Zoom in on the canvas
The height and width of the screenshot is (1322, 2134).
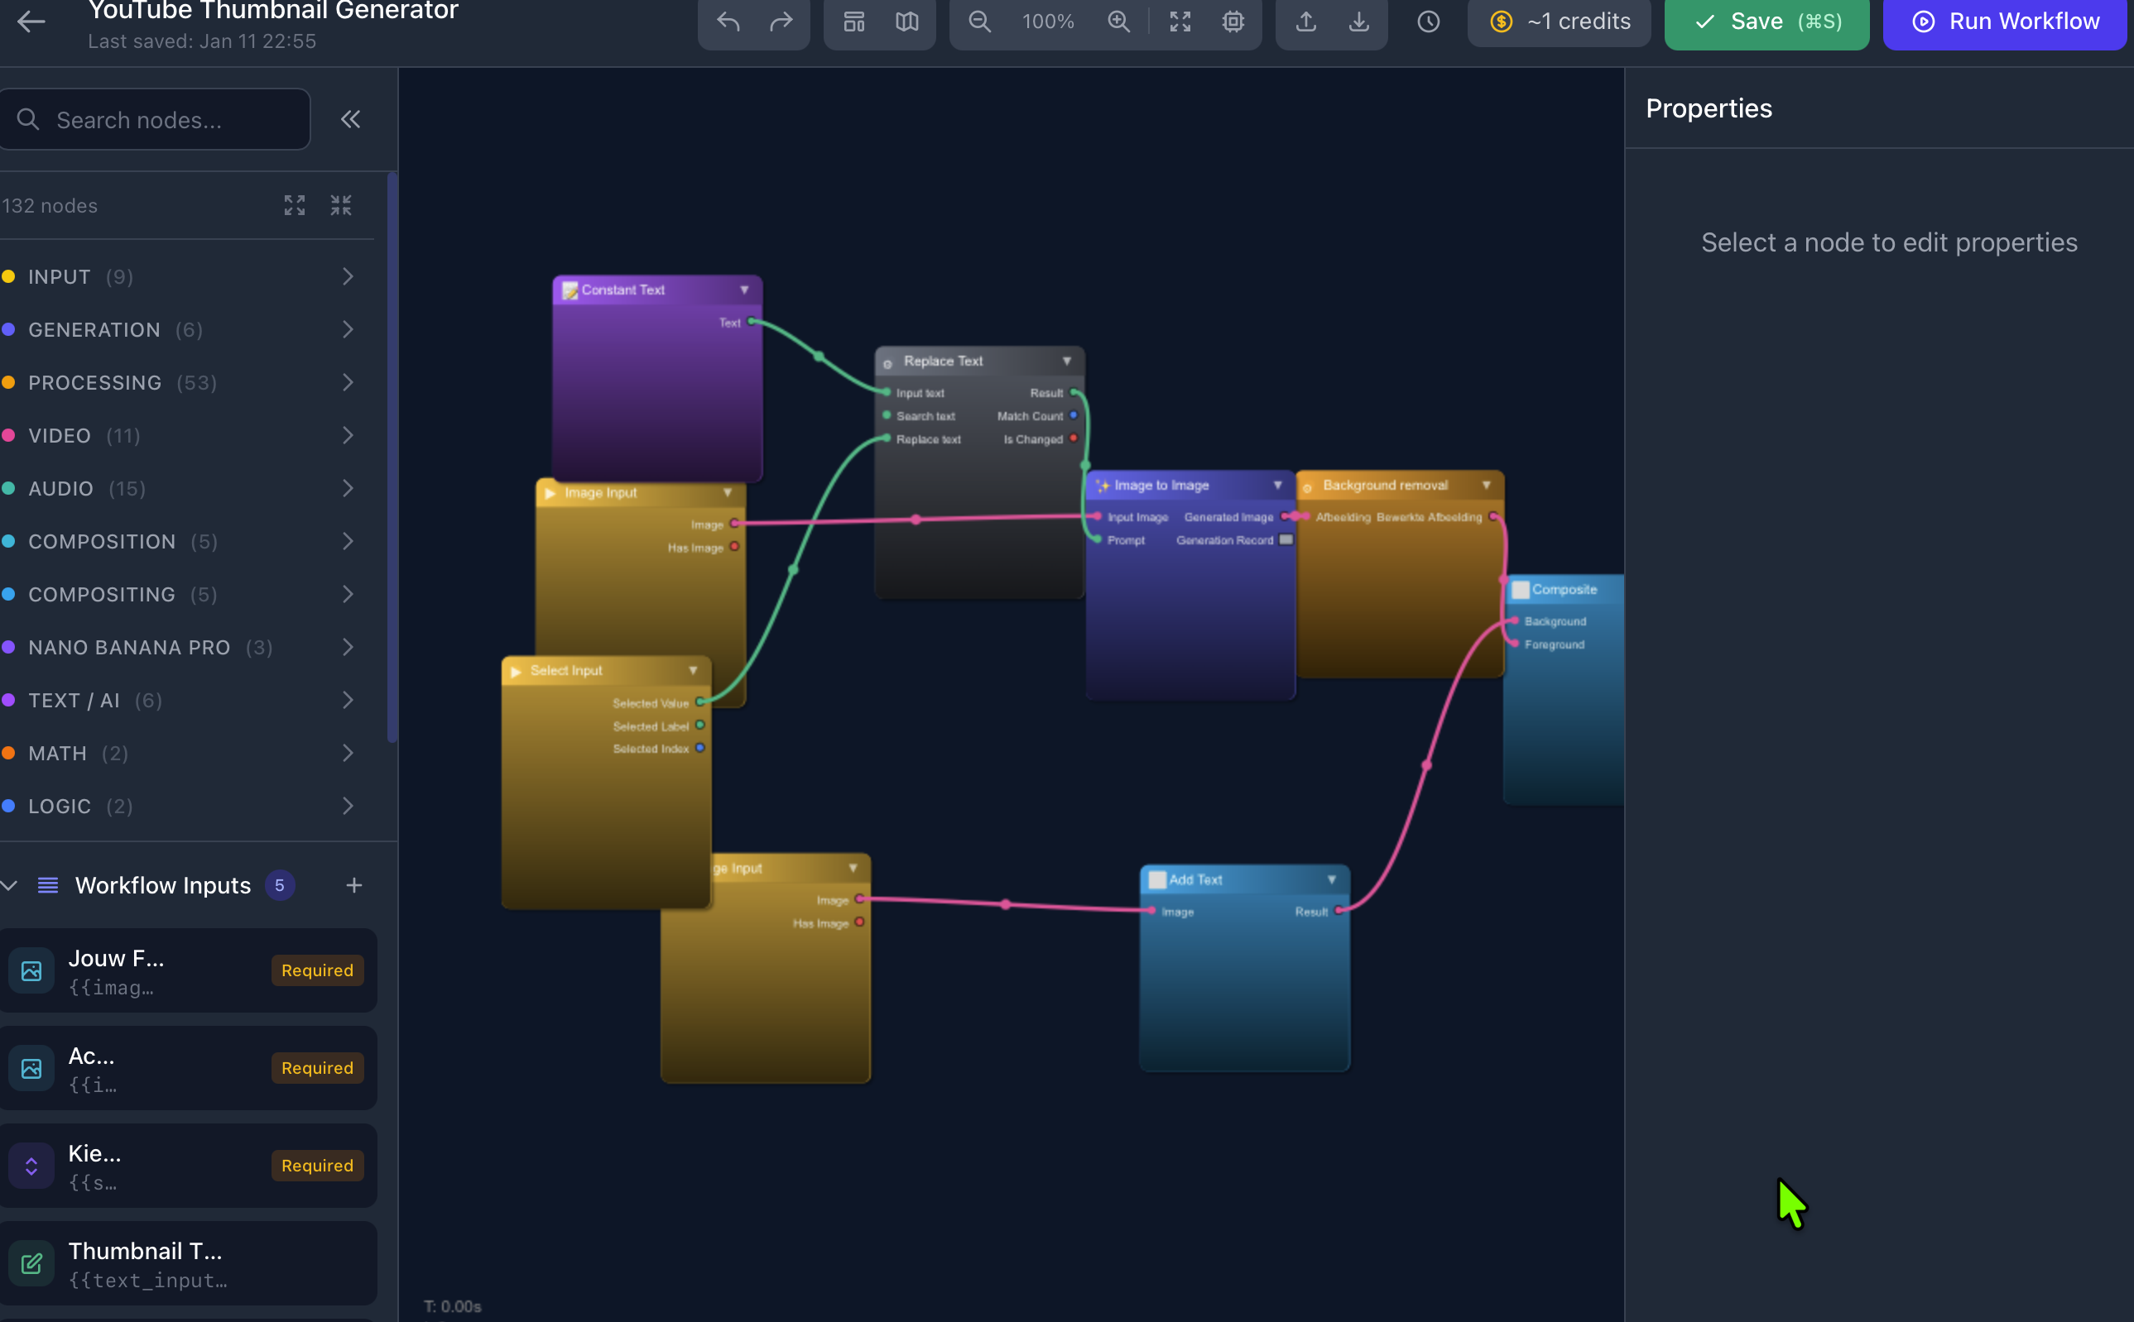tap(1118, 22)
